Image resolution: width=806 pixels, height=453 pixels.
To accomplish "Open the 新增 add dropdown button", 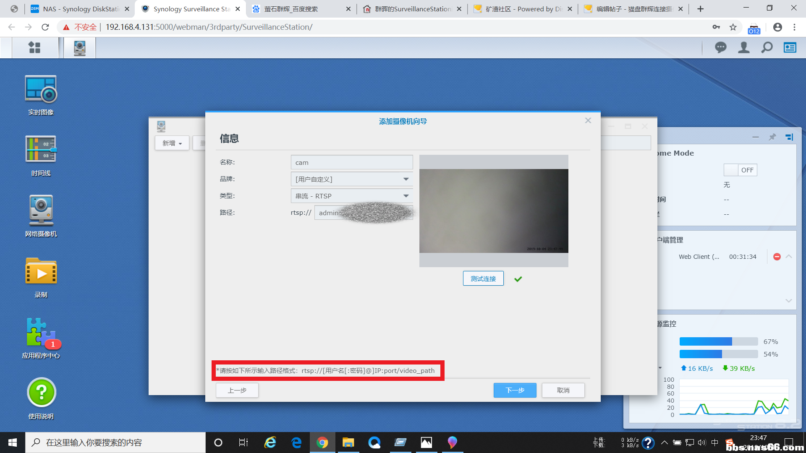I will coord(172,143).
